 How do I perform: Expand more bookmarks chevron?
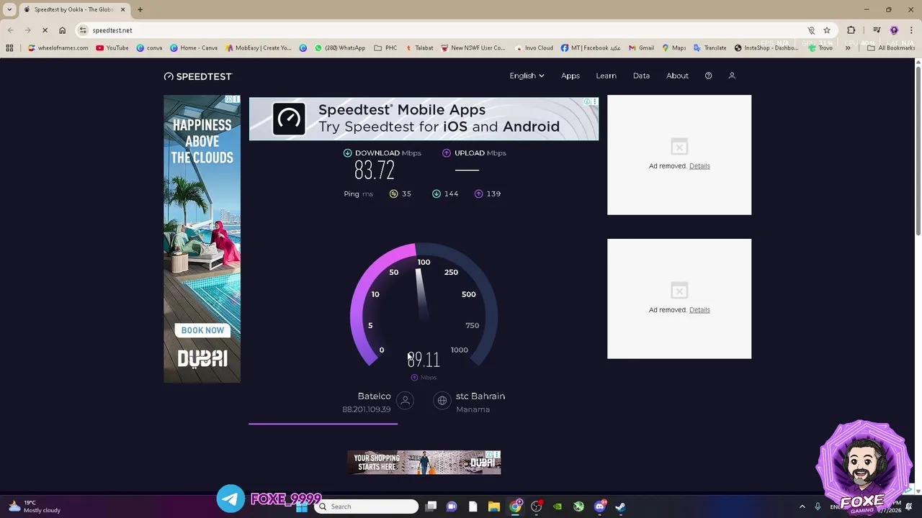tap(848, 47)
